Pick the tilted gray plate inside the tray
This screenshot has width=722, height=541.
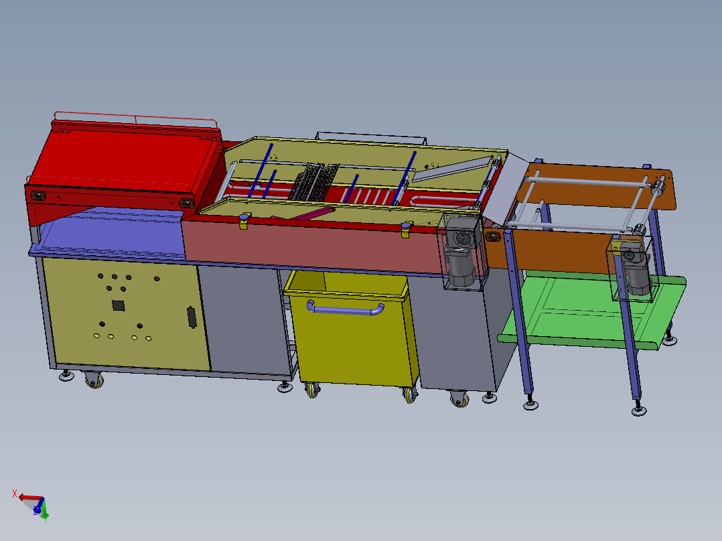click(x=451, y=169)
